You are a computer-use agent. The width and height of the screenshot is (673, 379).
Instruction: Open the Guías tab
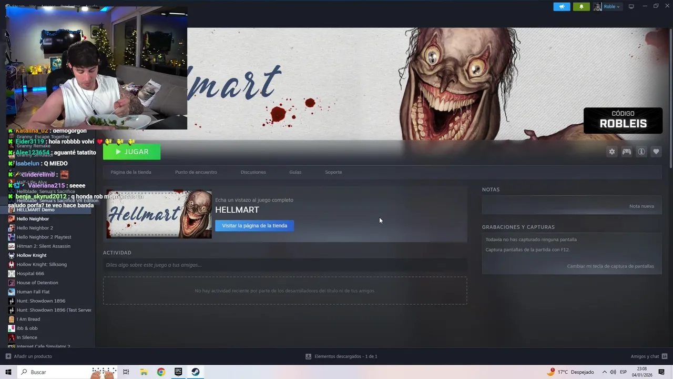[295, 172]
